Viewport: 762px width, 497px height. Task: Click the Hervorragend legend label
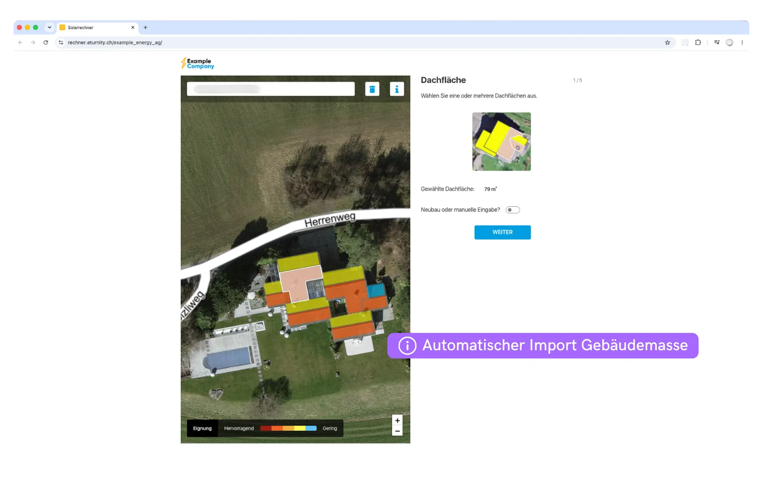[239, 429]
